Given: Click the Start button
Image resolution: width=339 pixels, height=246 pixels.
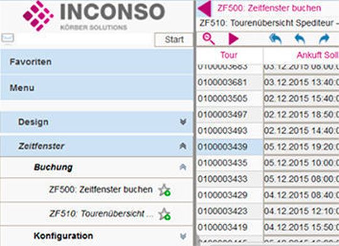Looking at the screenshot, I should coord(174,40).
